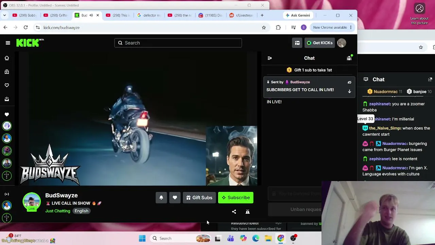Open the Windows Start menu
Viewport: 435px width, 245px height.
[x=142, y=239]
